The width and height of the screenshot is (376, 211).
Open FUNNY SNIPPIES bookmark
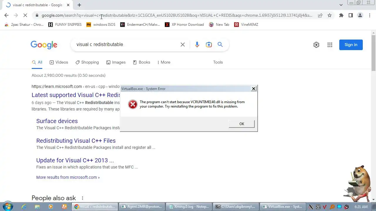click(65, 25)
